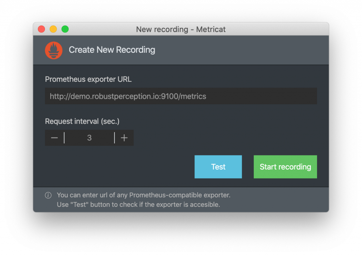362x256 pixels.
Task: Click the 'Request interval (sec.)' label
Action: click(x=82, y=121)
